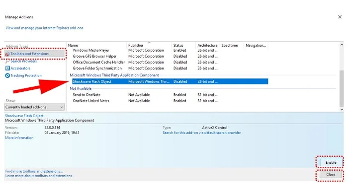Sort list by Publisher column header
This screenshot has height=195, width=348.
click(136, 46)
